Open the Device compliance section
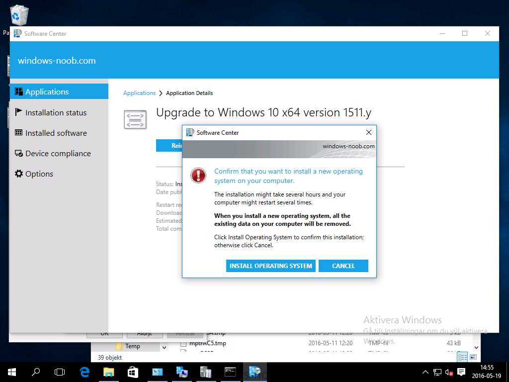The height and width of the screenshot is (382, 509). click(59, 153)
